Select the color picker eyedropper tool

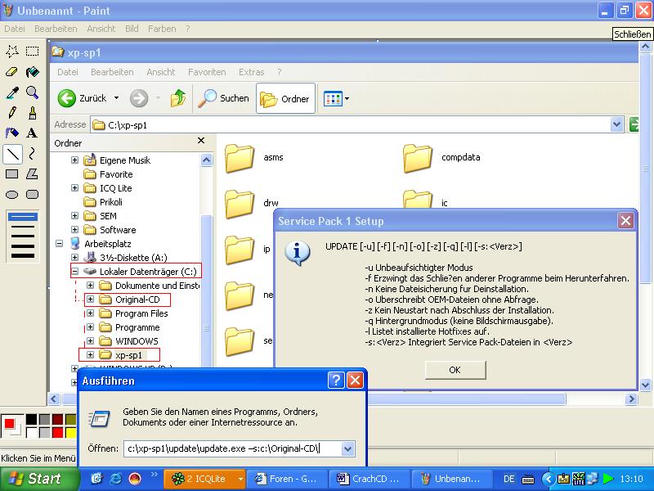(12, 92)
